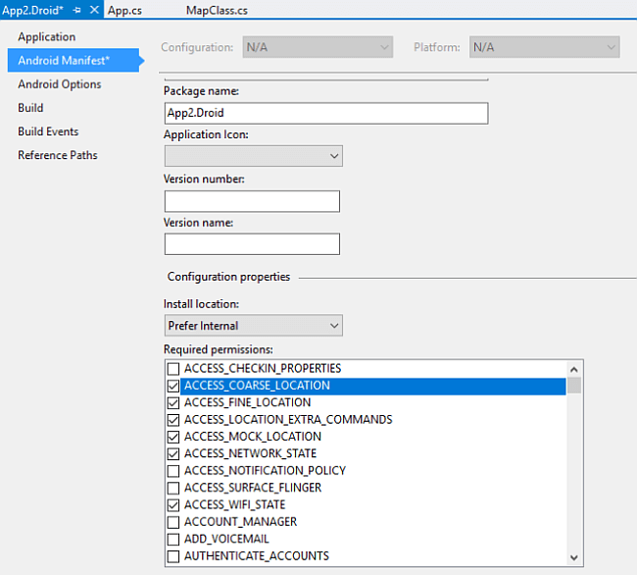
Task: Close the App2.Droid tab
Action: pos(94,10)
